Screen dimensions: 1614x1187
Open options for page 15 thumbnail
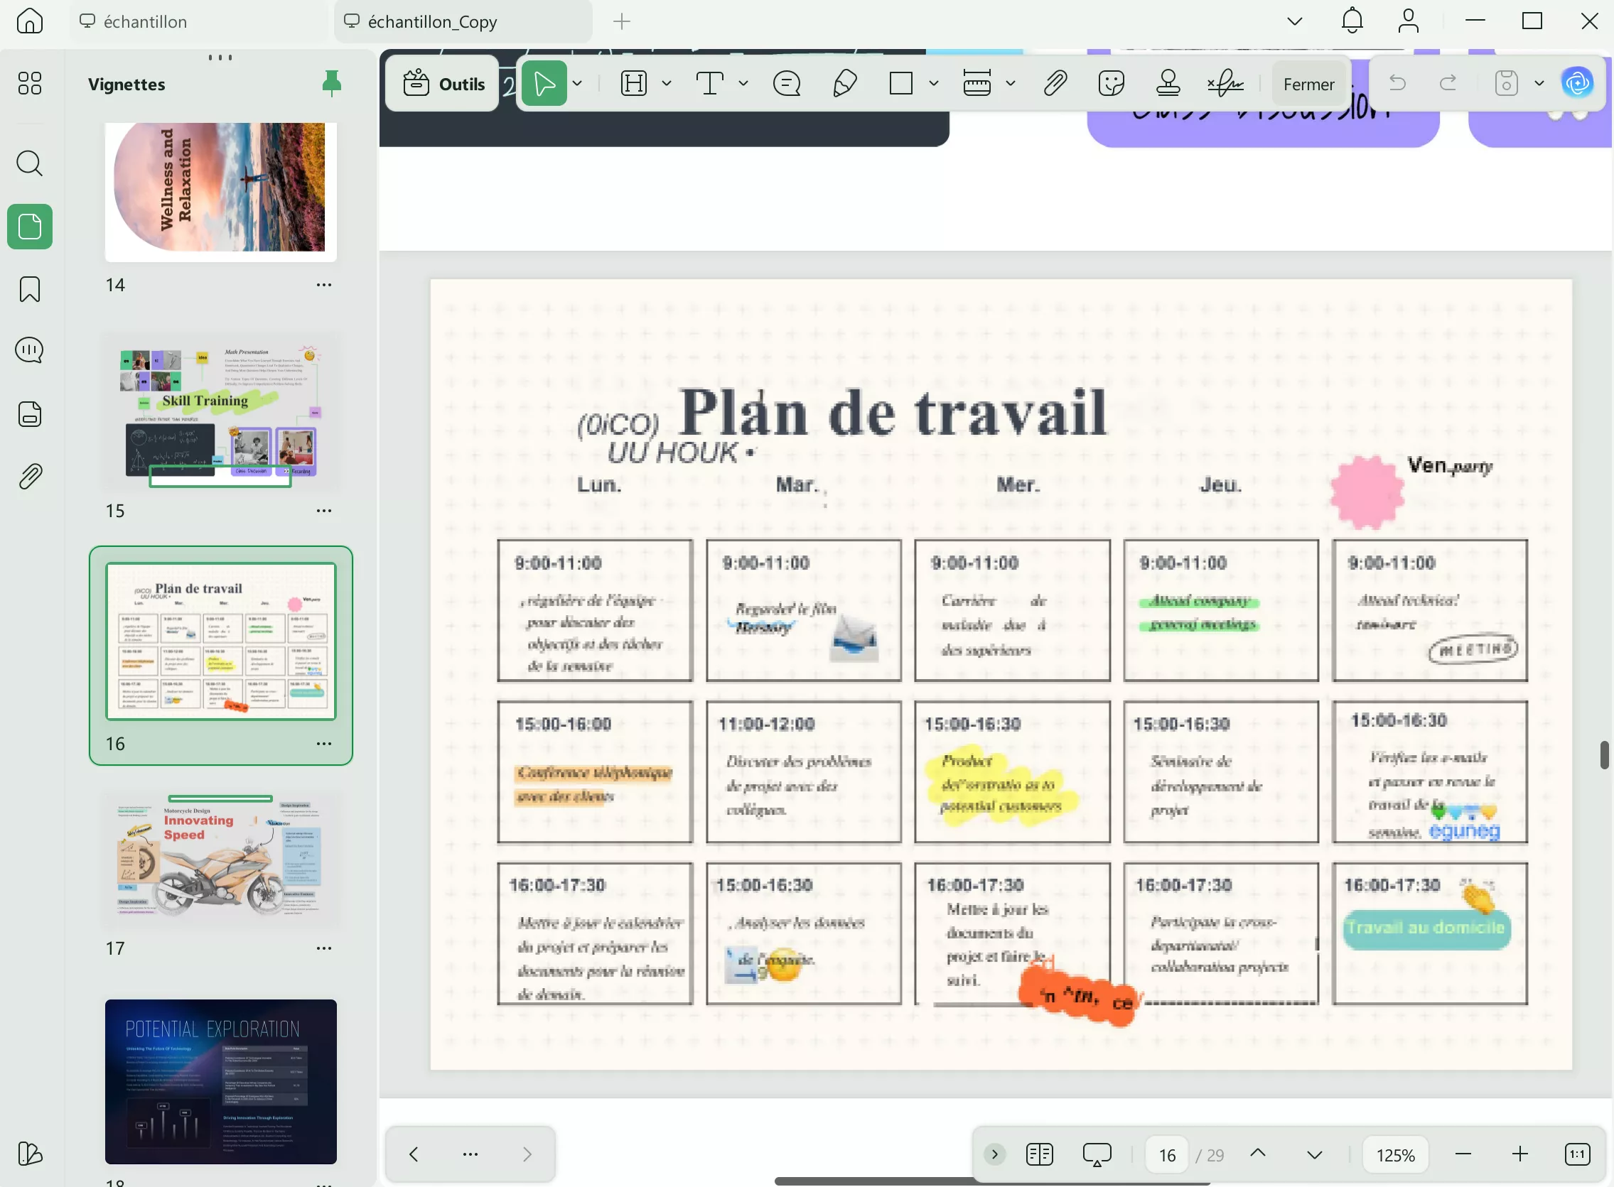(323, 511)
